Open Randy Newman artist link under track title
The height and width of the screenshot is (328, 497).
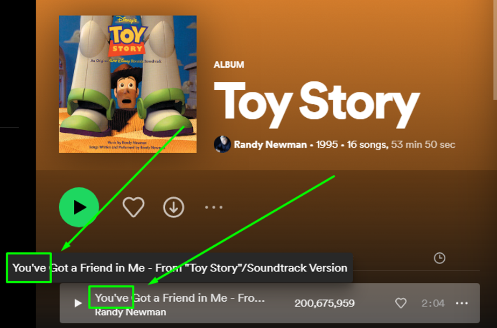[130, 312]
